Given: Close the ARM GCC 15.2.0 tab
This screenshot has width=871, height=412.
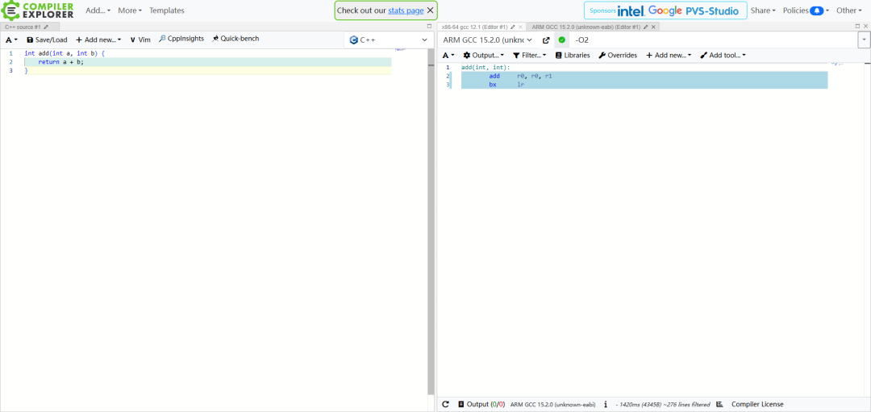Looking at the screenshot, I should (653, 27).
